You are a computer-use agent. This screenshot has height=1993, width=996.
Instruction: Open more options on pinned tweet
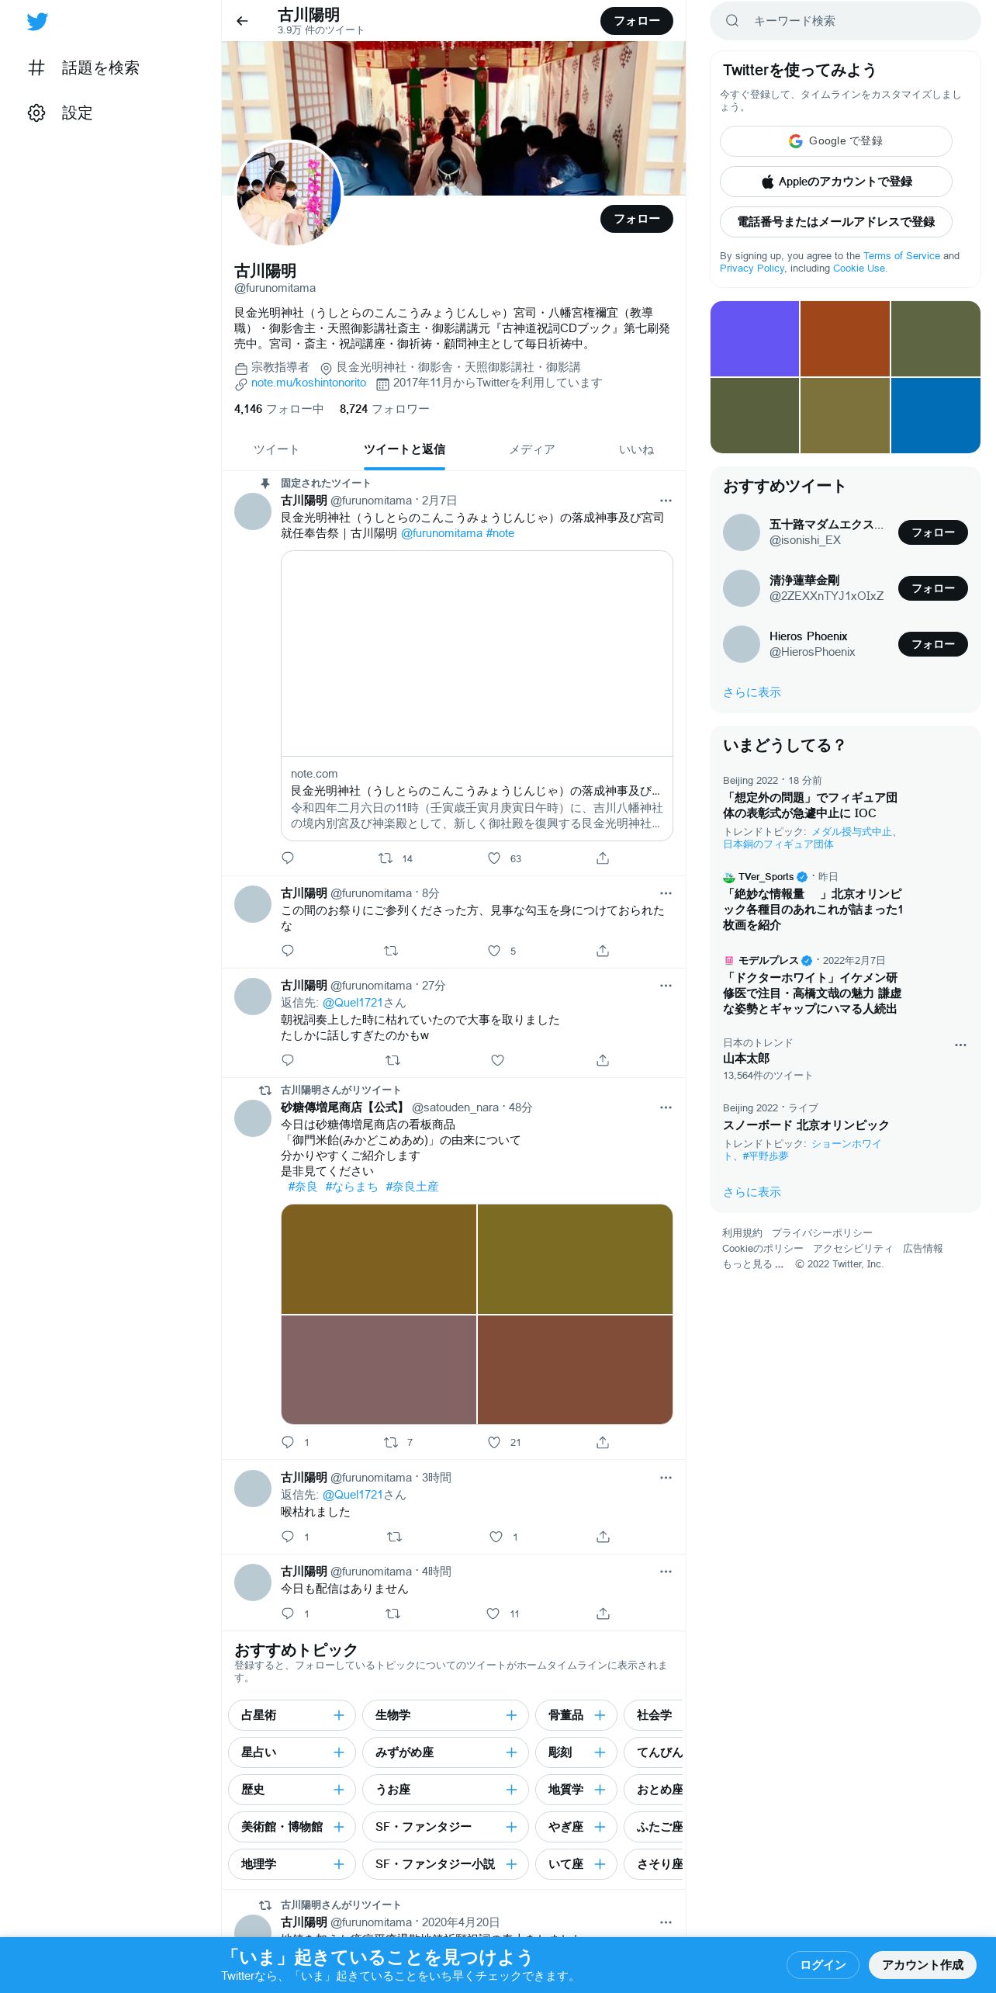666,501
